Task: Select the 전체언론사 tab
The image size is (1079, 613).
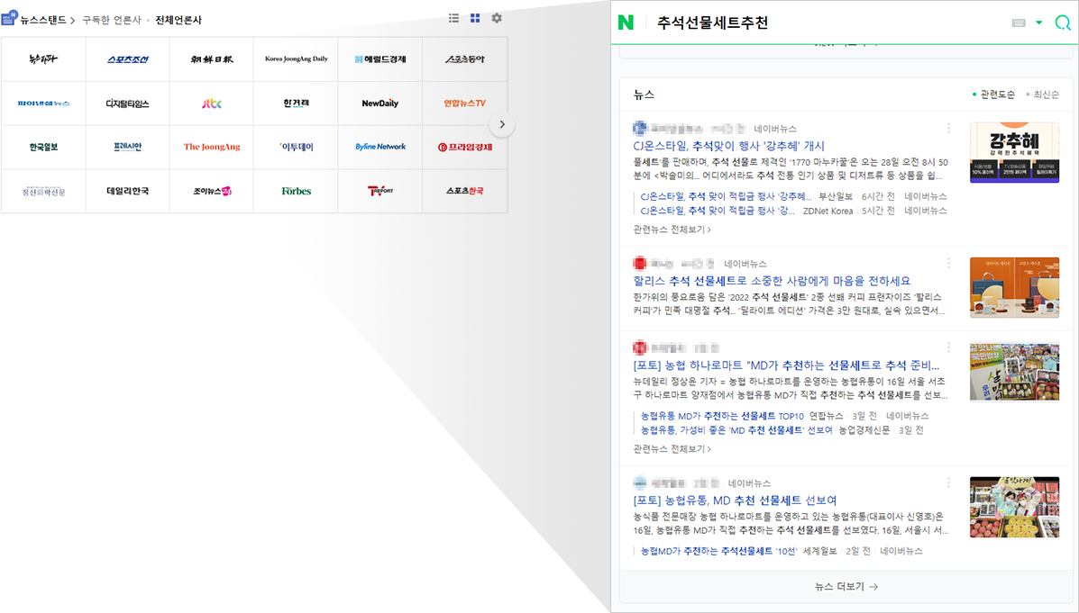Action: point(178,20)
